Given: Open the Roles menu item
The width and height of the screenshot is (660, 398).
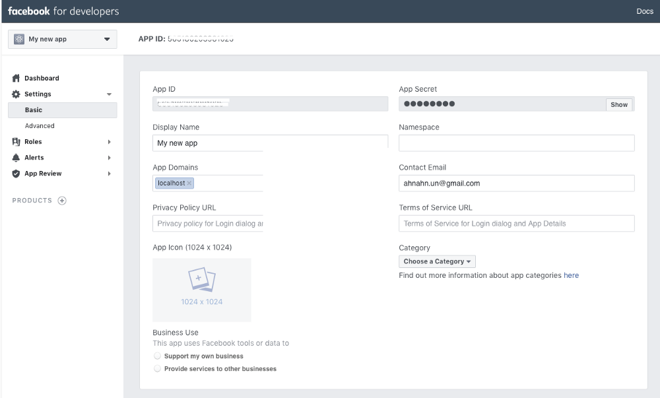Looking at the screenshot, I should 33,142.
